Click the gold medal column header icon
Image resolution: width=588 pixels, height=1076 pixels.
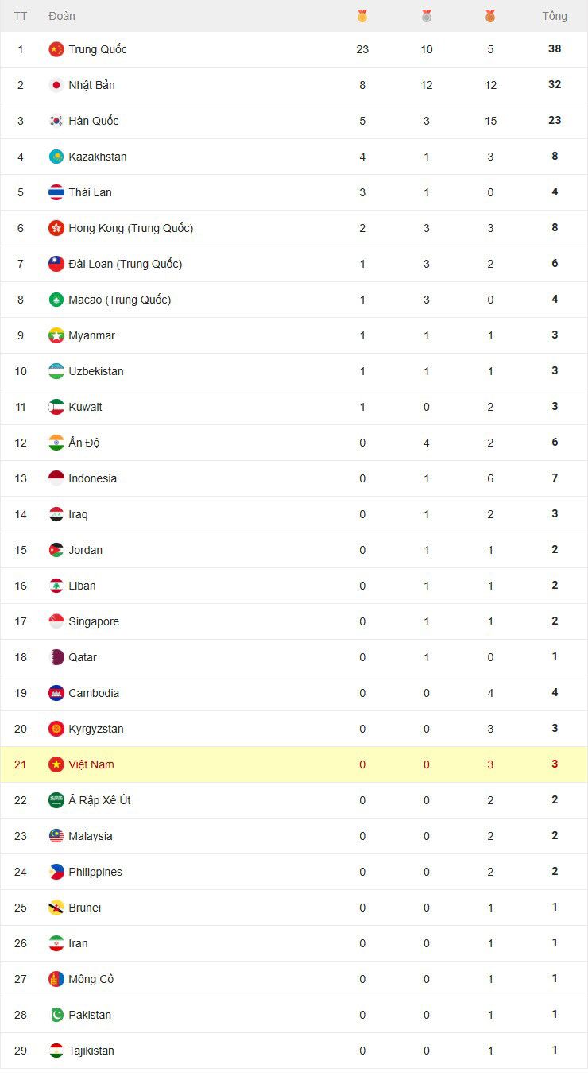click(362, 16)
